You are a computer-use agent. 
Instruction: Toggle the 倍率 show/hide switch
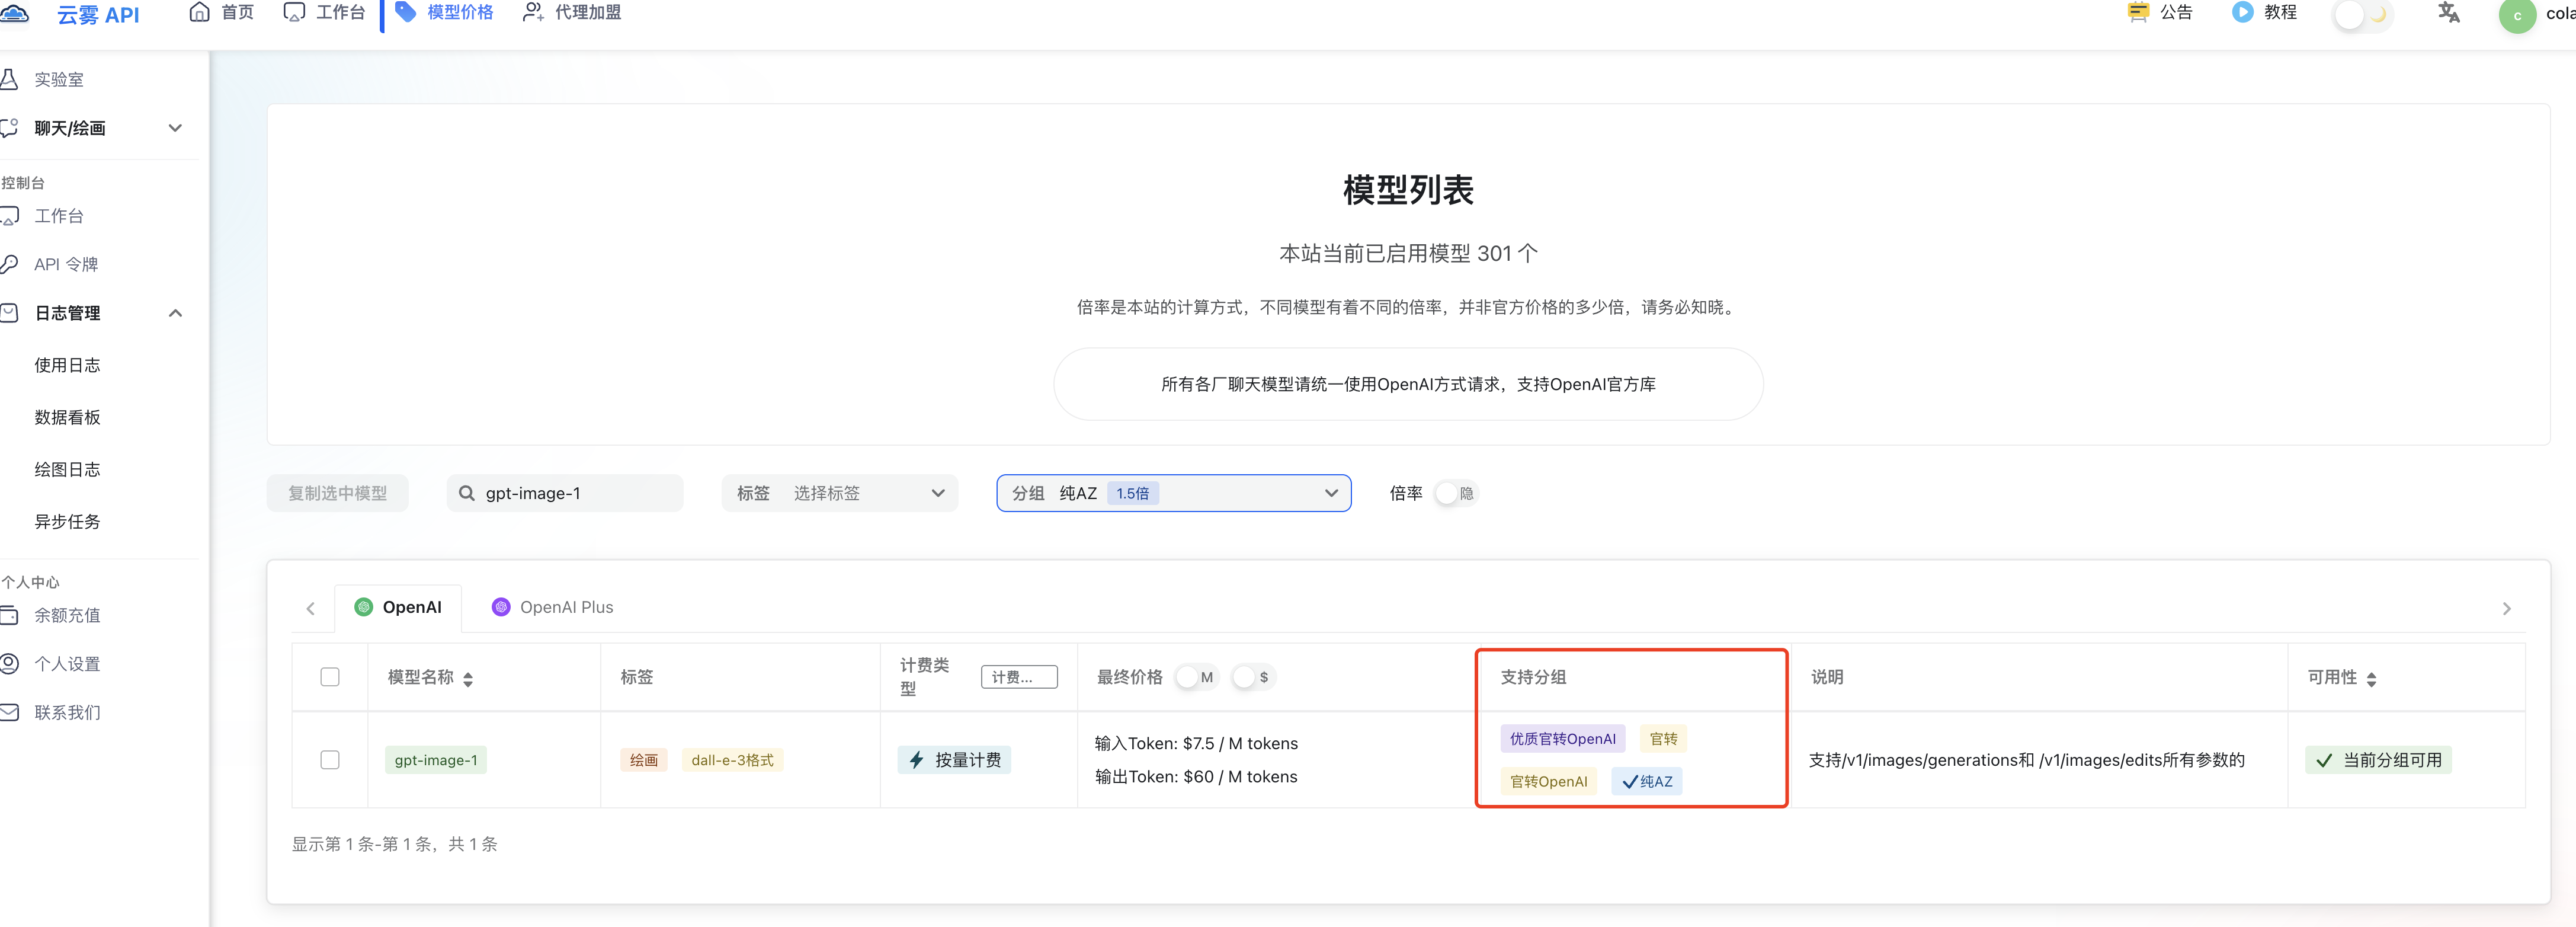click(x=1455, y=493)
